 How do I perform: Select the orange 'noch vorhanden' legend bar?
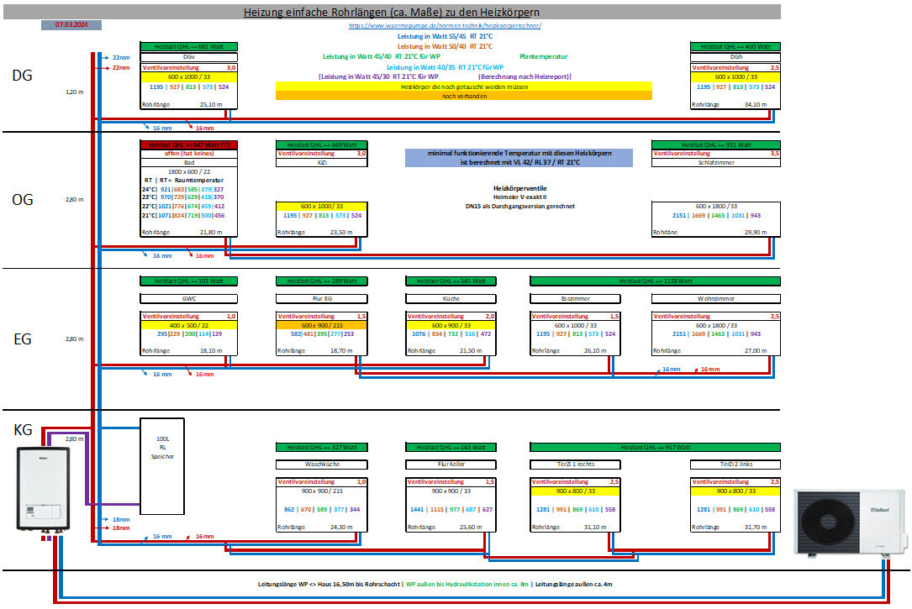tap(464, 96)
